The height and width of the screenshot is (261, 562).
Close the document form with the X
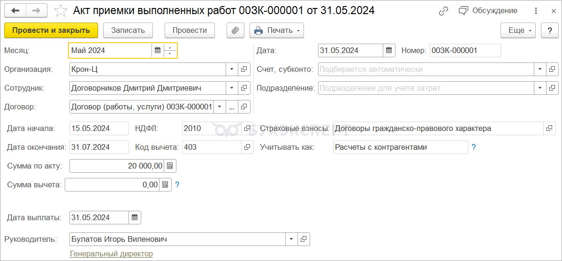pyautogui.click(x=554, y=11)
